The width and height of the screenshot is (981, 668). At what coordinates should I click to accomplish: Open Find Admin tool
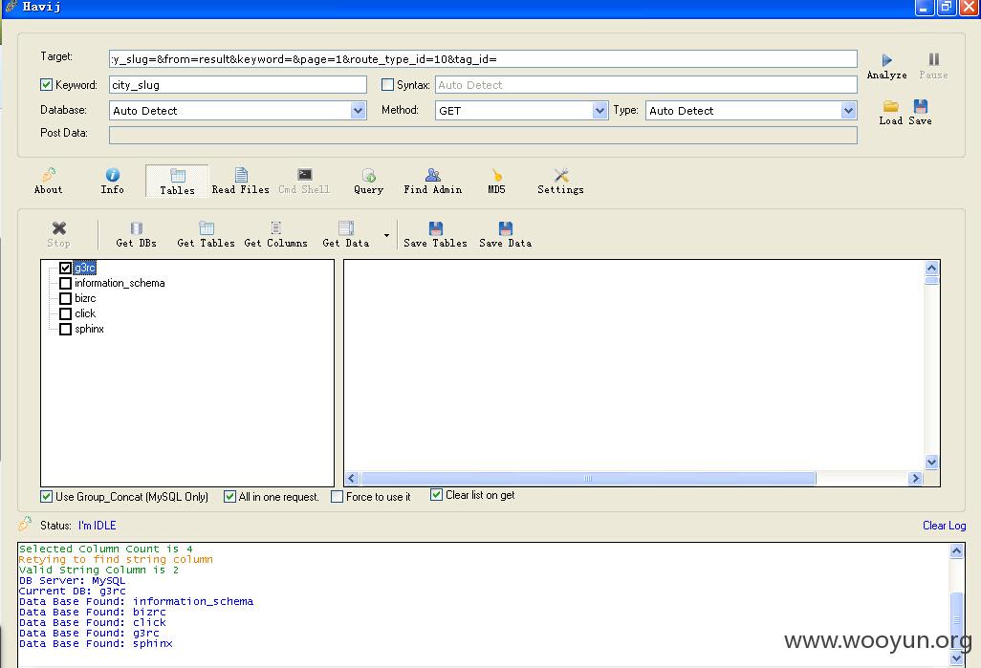(433, 182)
